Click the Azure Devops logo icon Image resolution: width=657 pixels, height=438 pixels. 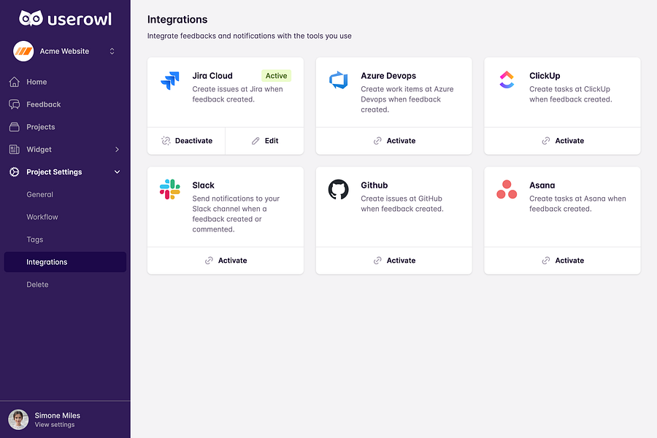click(339, 80)
